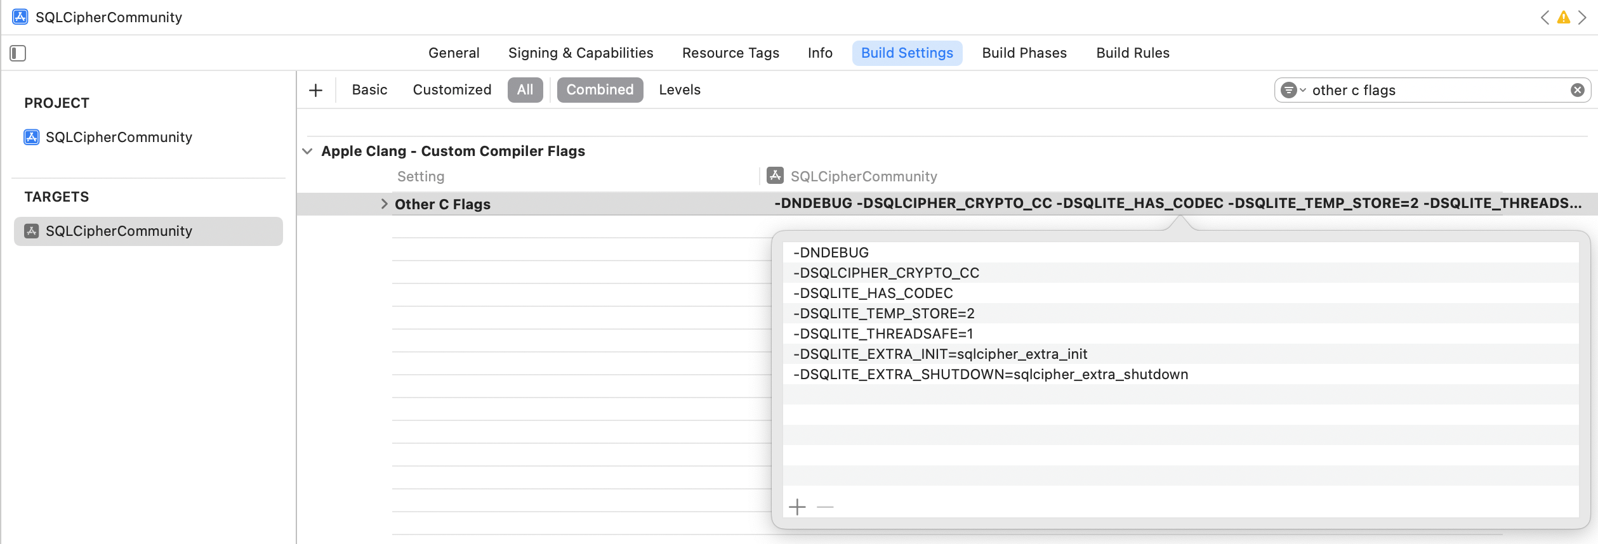
Task: Click the Other C Flags setting name
Action: click(x=442, y=204)
